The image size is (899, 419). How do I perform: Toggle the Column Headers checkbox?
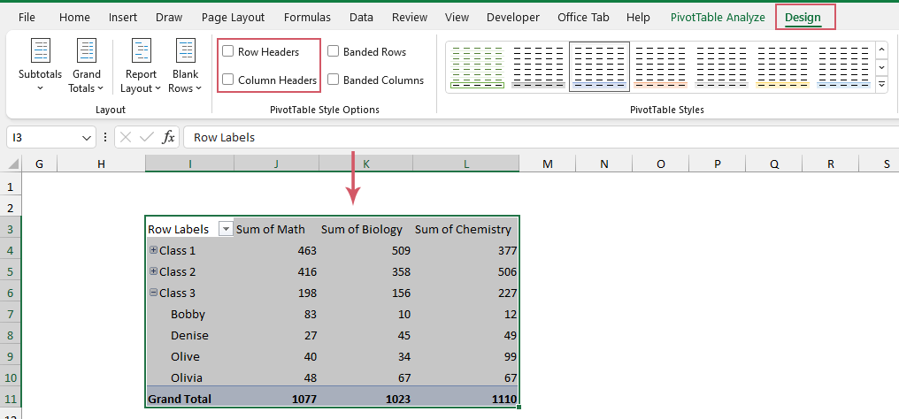click(x=228, y=80)
